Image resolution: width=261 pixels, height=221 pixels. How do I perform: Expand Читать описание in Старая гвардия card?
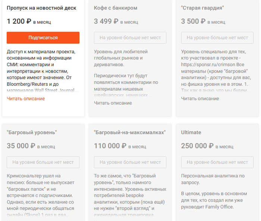pos(200,99)
